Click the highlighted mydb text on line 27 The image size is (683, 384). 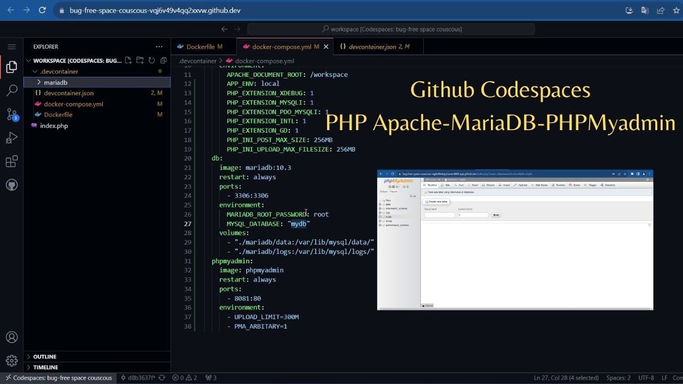pyautogui.click(x=299, y=223)
